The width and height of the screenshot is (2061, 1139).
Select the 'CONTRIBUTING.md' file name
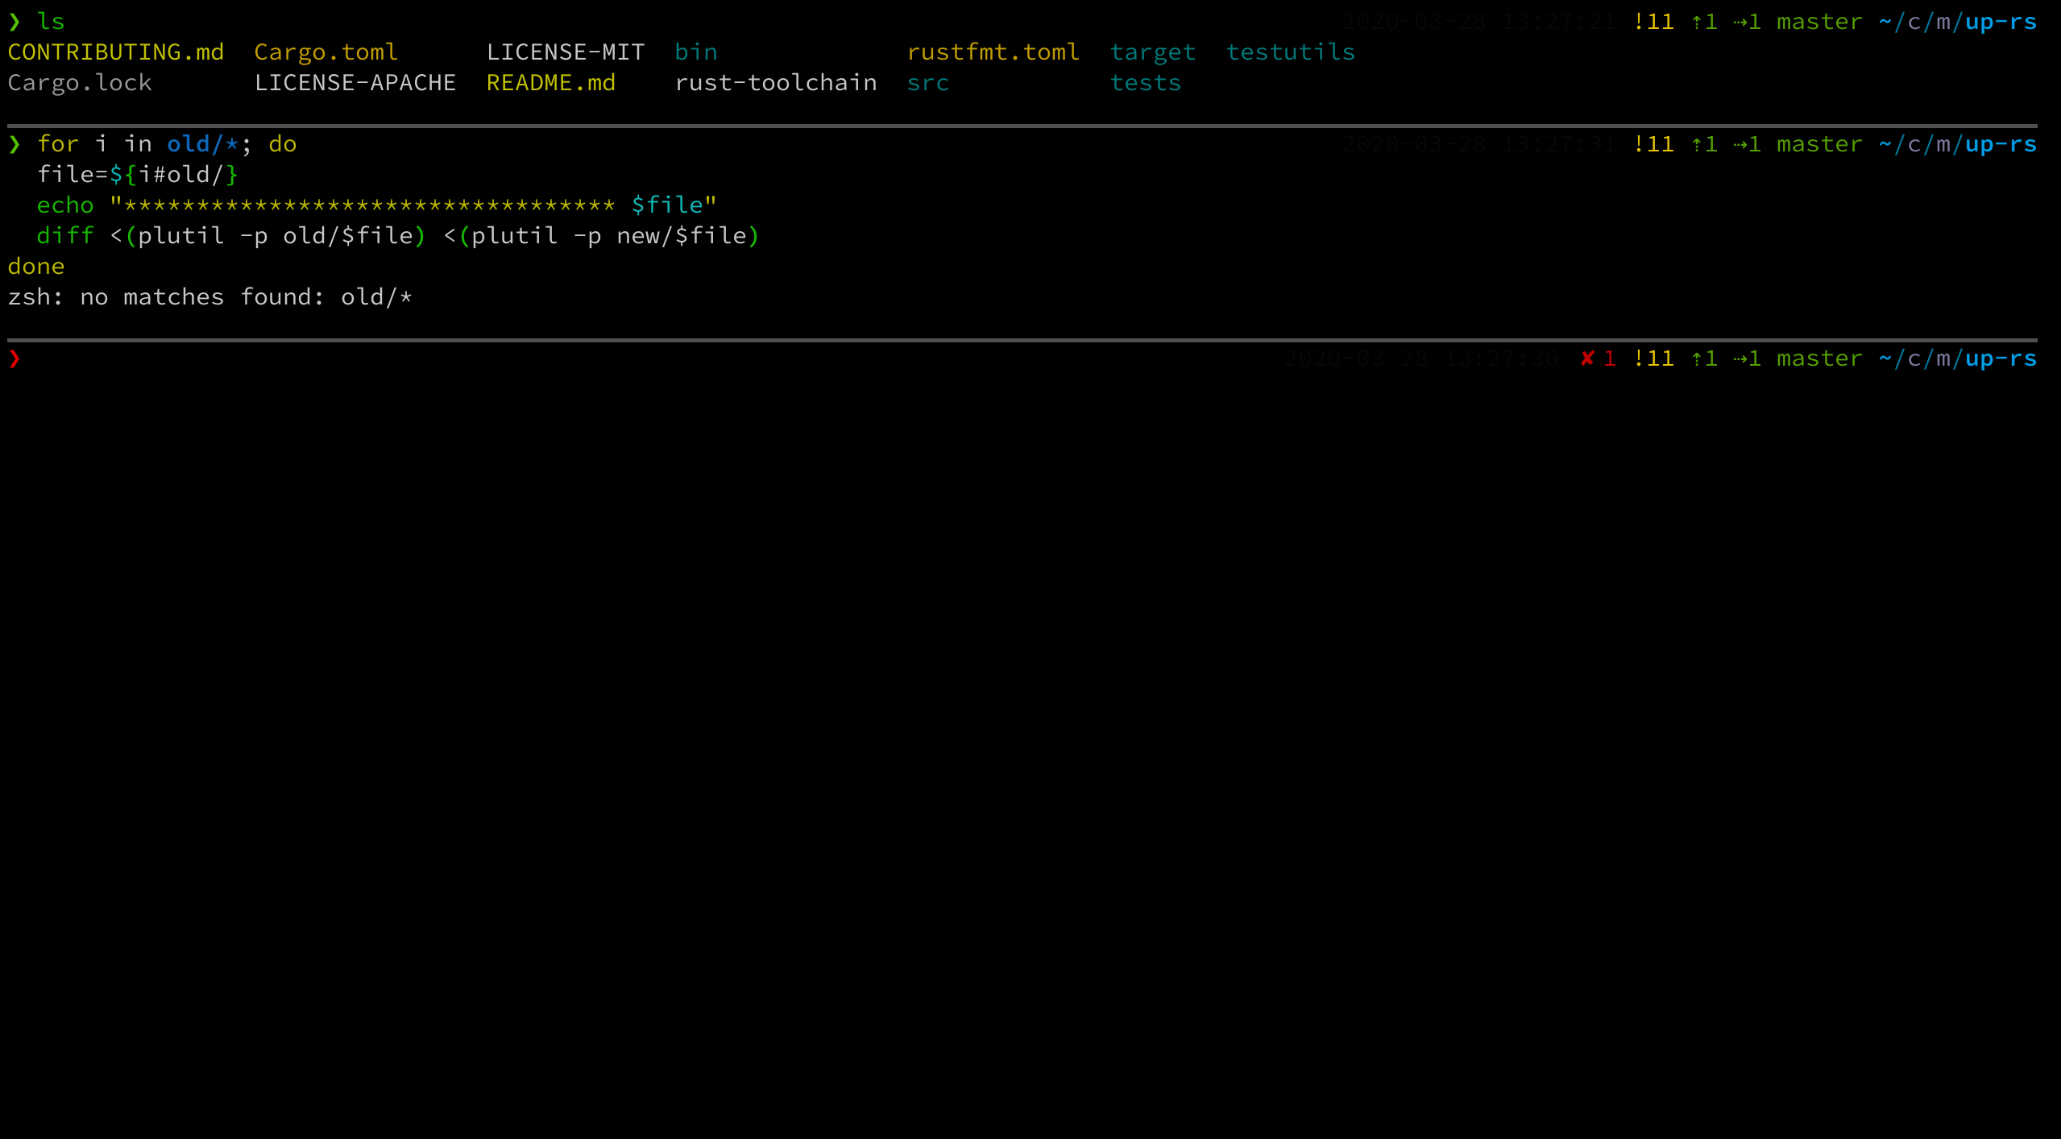click(116, 52)
